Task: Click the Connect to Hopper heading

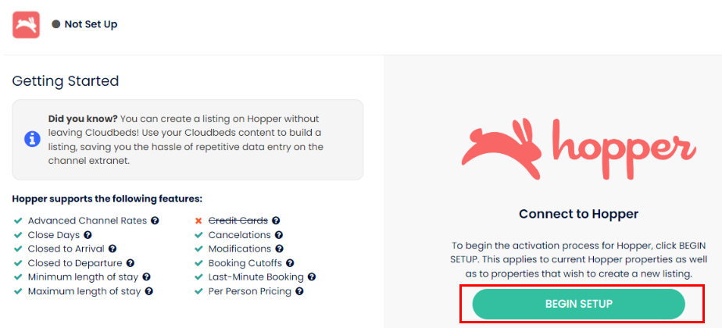Action: point(578,213)
